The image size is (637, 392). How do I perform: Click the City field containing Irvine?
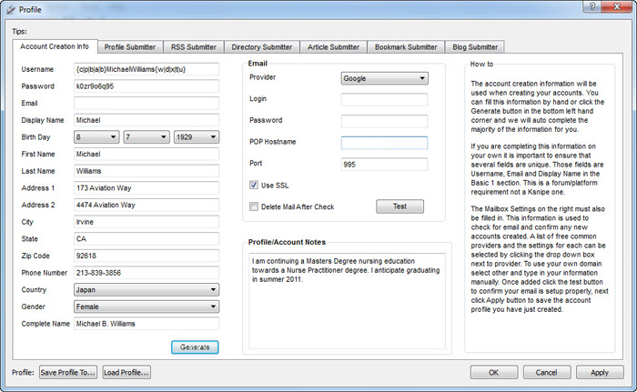pos(147,222)
